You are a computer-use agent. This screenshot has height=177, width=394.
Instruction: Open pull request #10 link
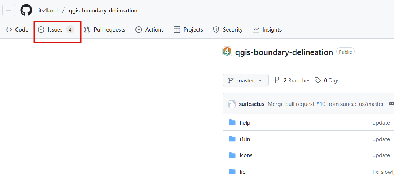321,104
